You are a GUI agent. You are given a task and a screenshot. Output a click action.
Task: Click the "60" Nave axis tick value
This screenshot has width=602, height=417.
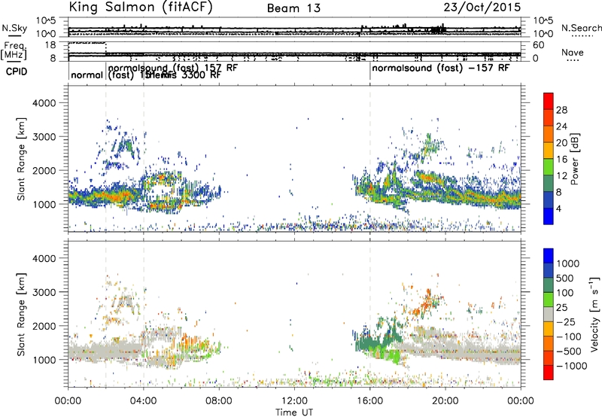539,45
